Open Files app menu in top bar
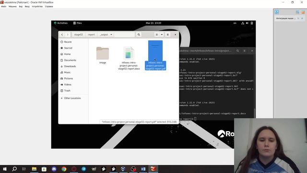Viewport: 307px width, 173px height. click(78, 23)
